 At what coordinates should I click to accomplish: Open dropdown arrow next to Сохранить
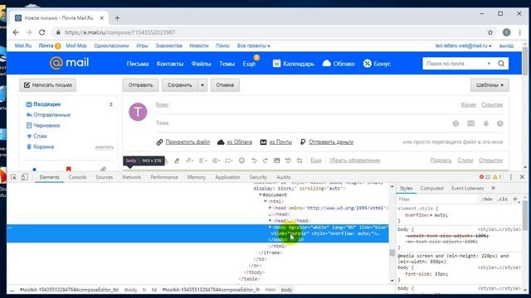pos(202,85)
